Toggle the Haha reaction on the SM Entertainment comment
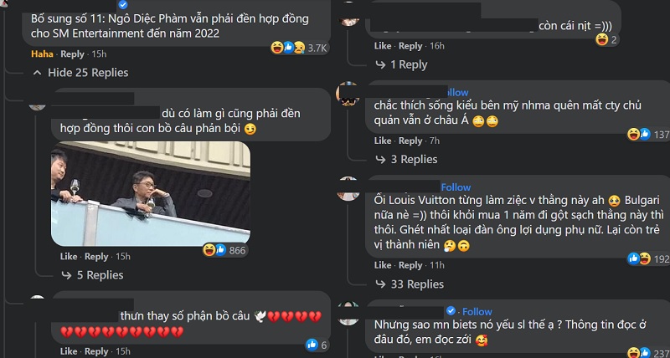670x358 pixels. click(42, 54)
